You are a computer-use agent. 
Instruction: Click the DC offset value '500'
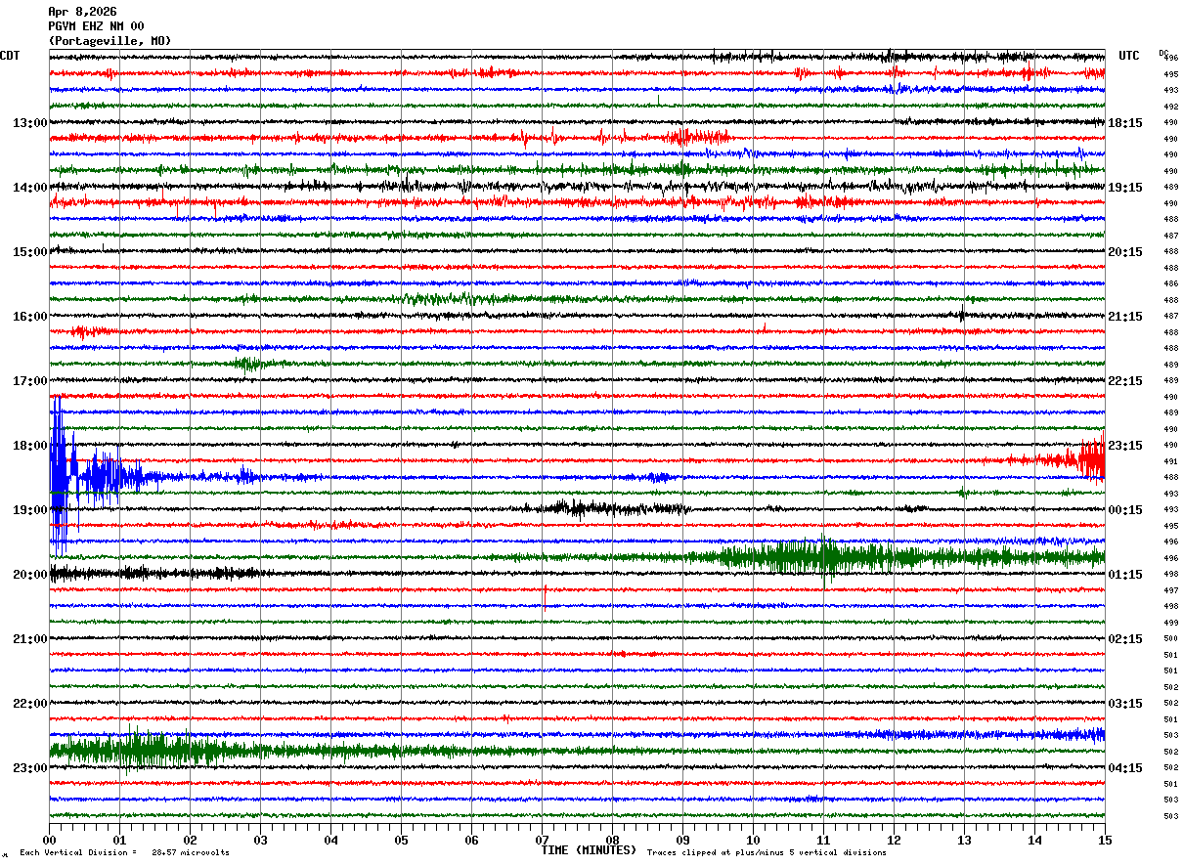[1170, 638]
